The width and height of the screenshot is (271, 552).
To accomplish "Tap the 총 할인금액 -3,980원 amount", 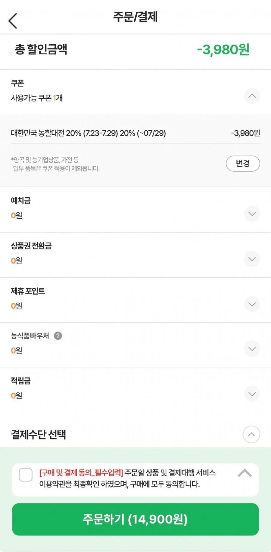I will 223,50.
